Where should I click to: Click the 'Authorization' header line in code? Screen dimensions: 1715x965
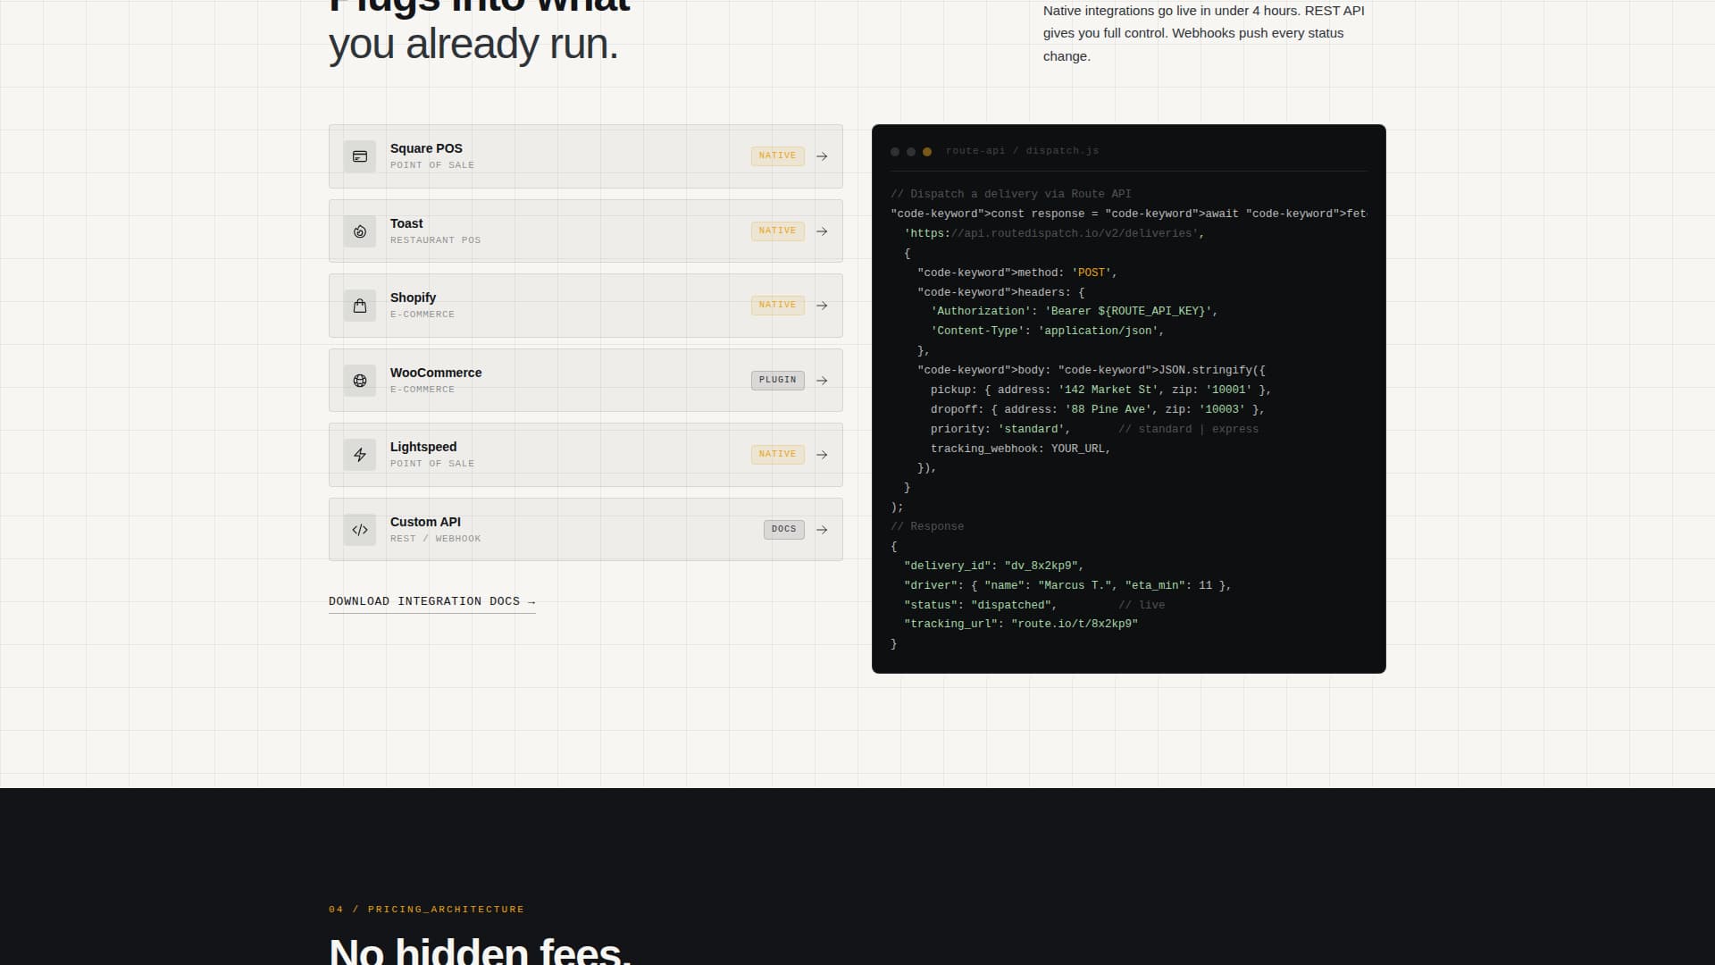point(1075,311)
